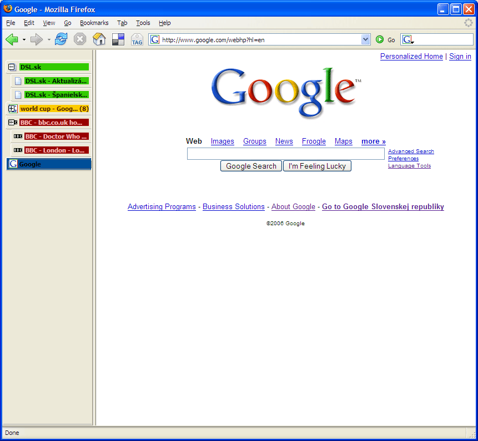Click the Google Search button
Image resolution: width=478 pixels, height=441 pixels.
tap(251, 166)
